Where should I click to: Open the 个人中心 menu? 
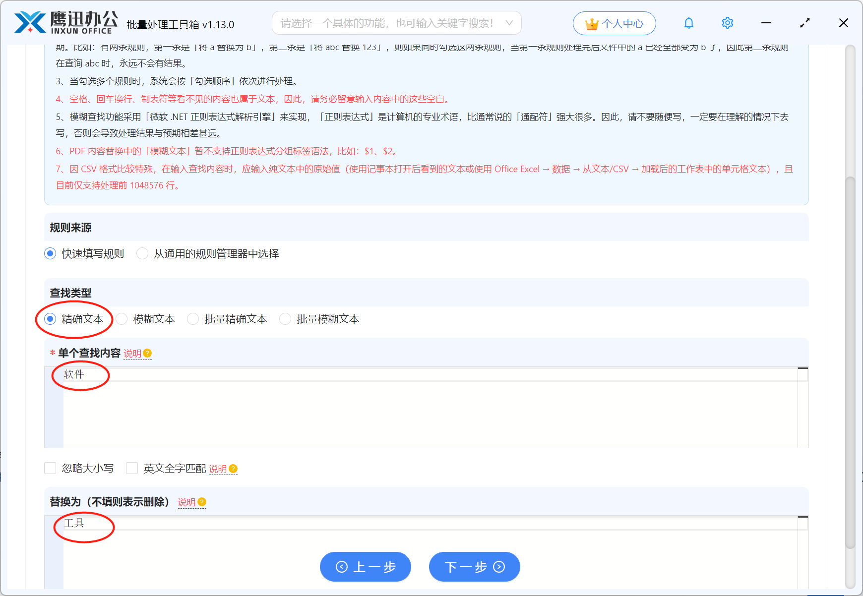(x=614, y=23)
